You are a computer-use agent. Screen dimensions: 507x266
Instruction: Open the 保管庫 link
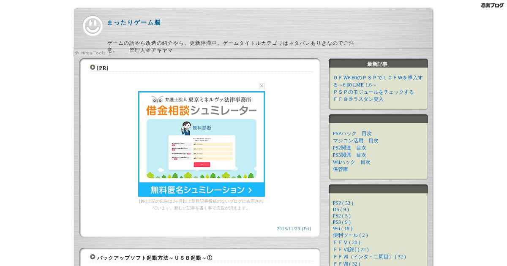341,169
